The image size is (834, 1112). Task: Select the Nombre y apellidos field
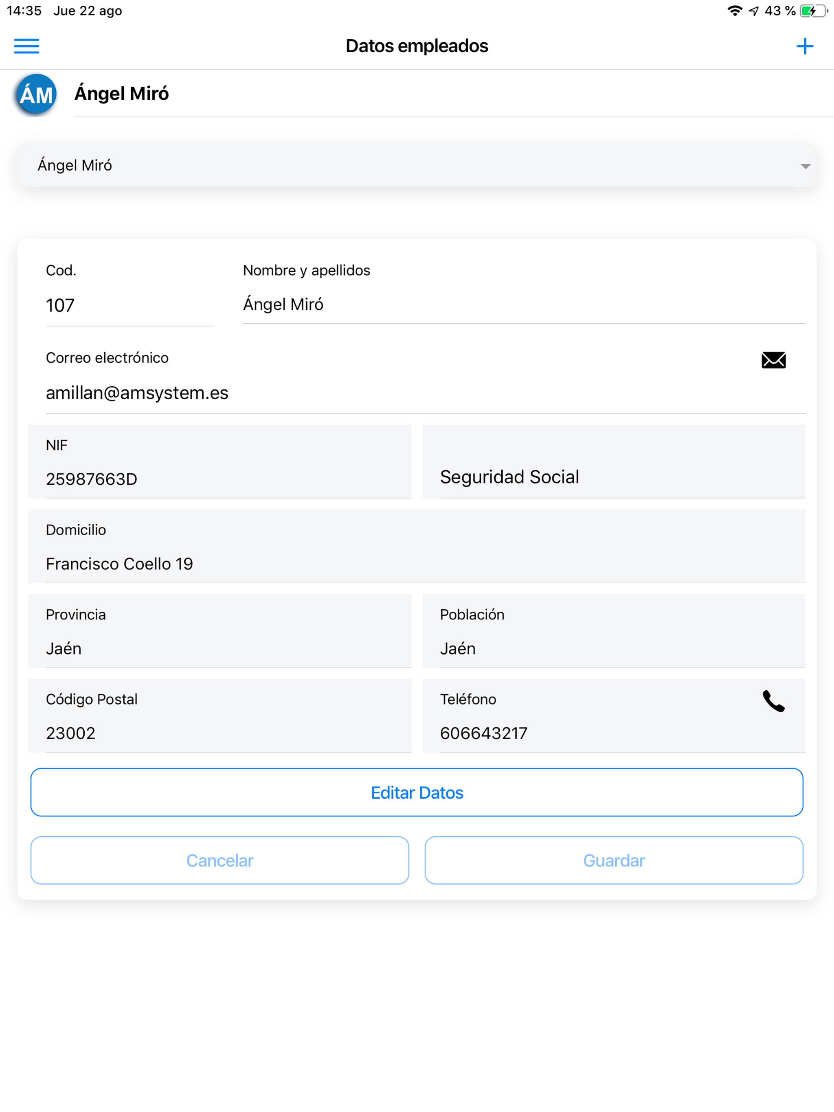524,304
